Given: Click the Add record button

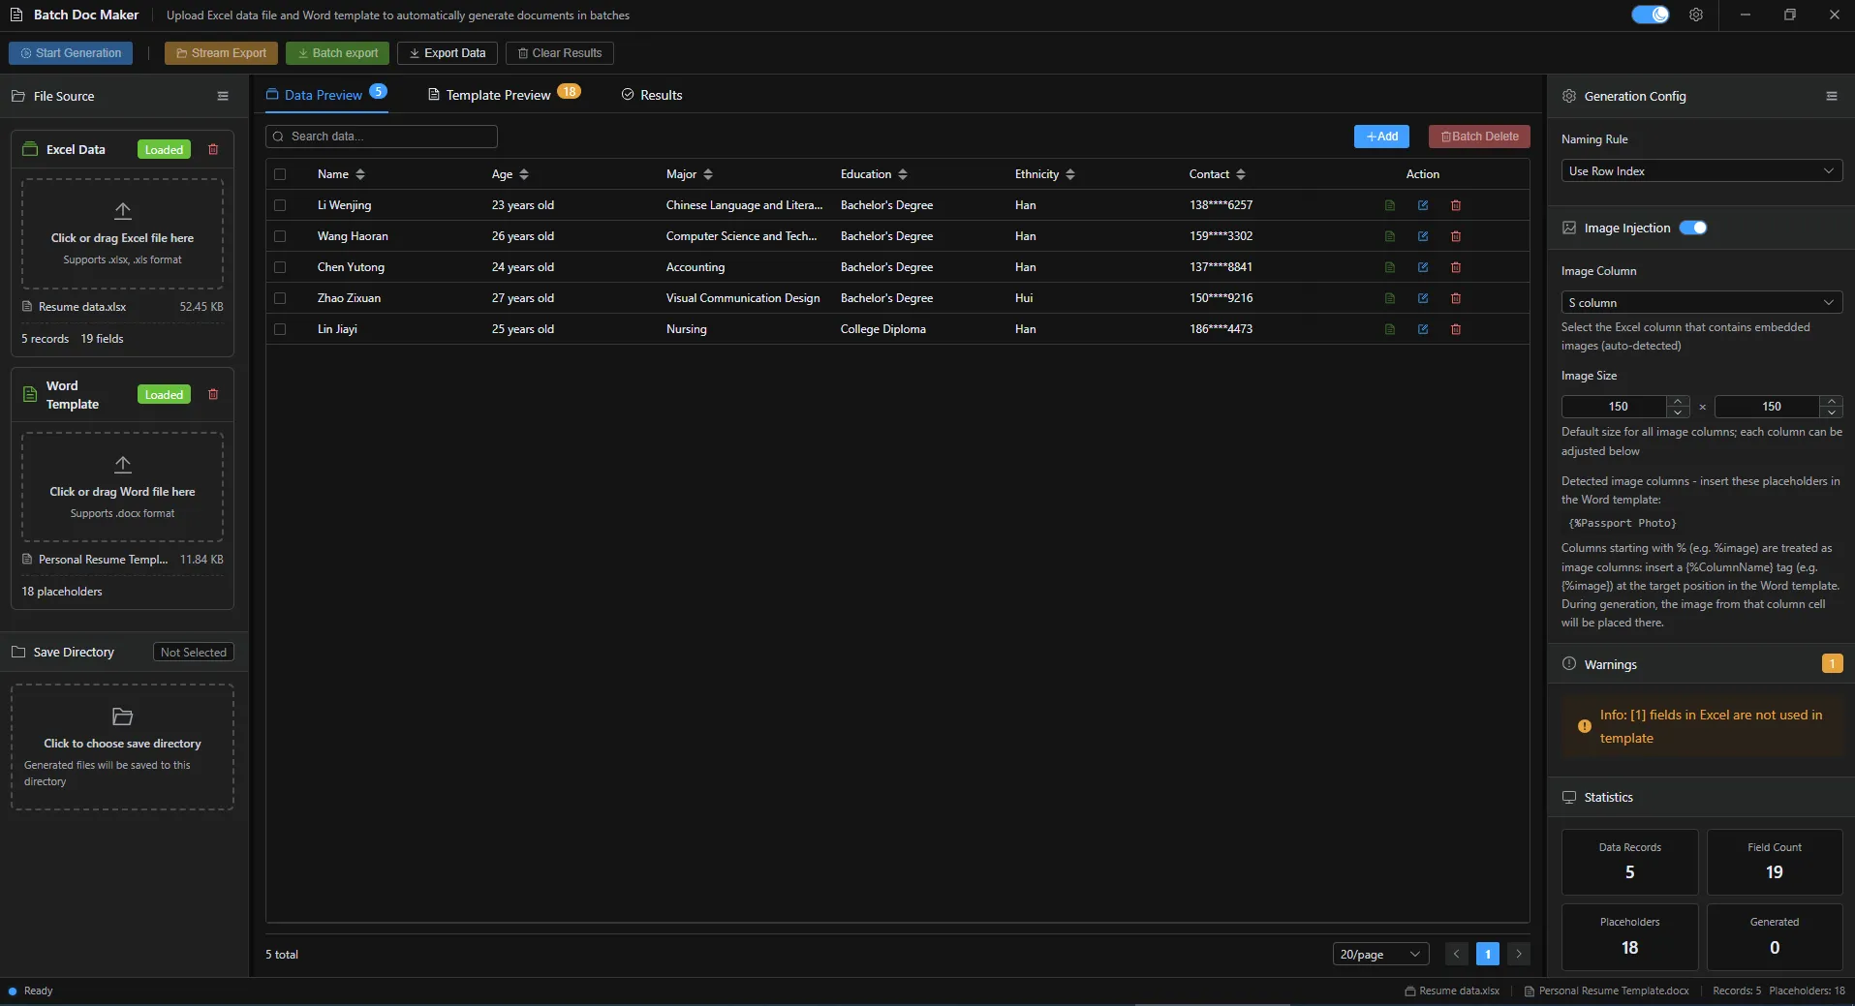Looking at the screenshot, I should click(x=1381, y=137).
